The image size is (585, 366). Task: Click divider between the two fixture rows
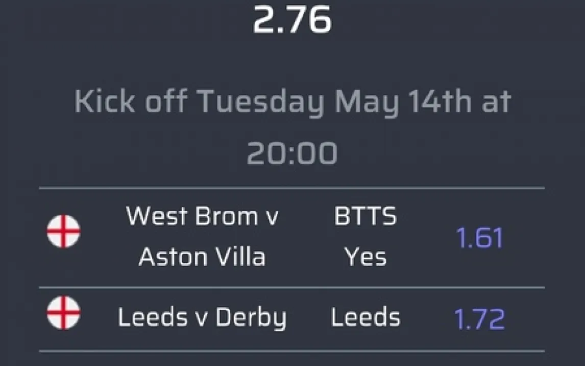pos(292,287)
